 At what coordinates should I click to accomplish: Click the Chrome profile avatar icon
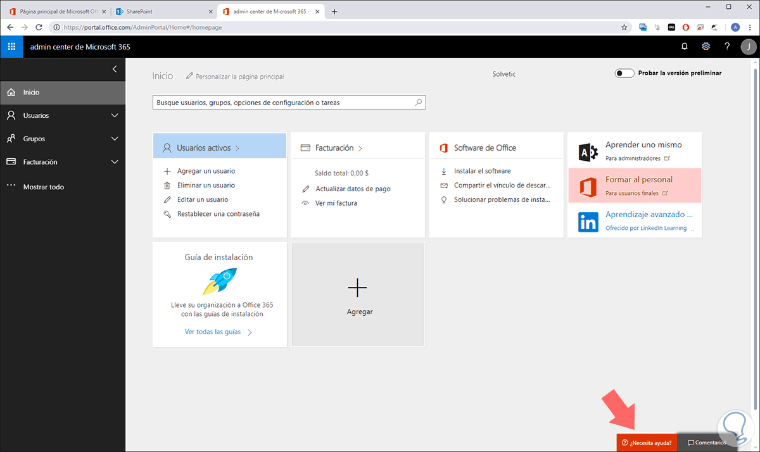[x=735, y=27]
